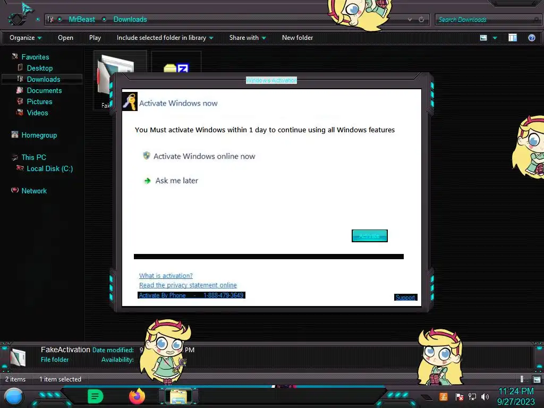Screen dimensions: 544x408
Task: Click the Documents icon in Favorites
Action: tap(20, 90)
